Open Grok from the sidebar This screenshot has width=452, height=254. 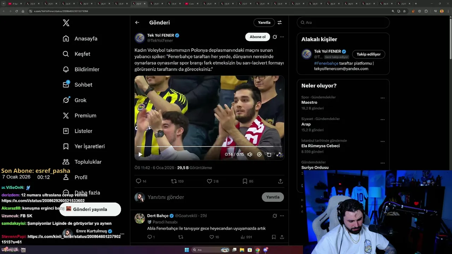click(75, 100)
